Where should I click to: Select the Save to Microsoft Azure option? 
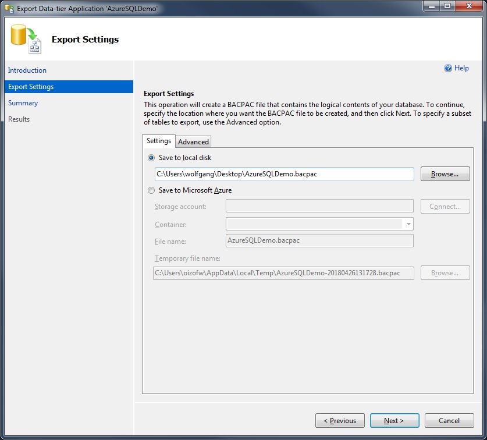coord(151,190)
